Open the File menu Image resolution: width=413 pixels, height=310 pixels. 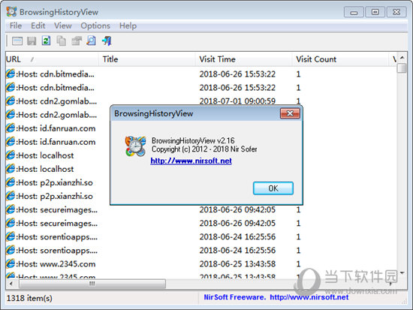click(x=16, y=26)
